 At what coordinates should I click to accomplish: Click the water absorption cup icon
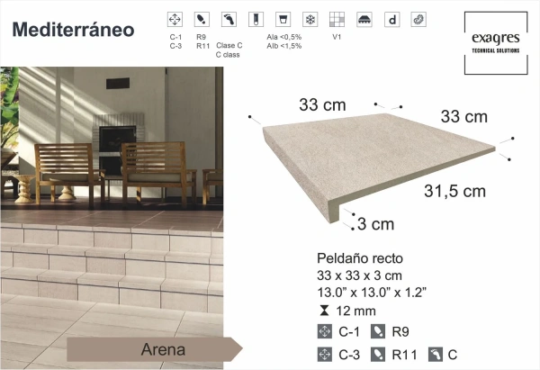pos(283,19)
